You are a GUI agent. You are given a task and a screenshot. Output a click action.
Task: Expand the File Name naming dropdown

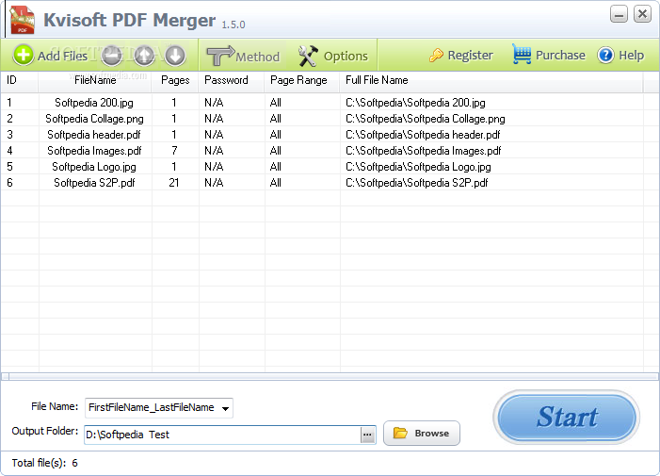pos(226,408)
